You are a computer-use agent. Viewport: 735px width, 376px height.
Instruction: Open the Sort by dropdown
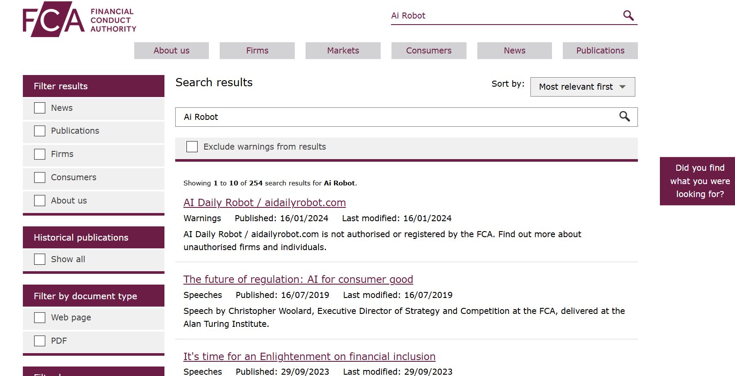583,87
